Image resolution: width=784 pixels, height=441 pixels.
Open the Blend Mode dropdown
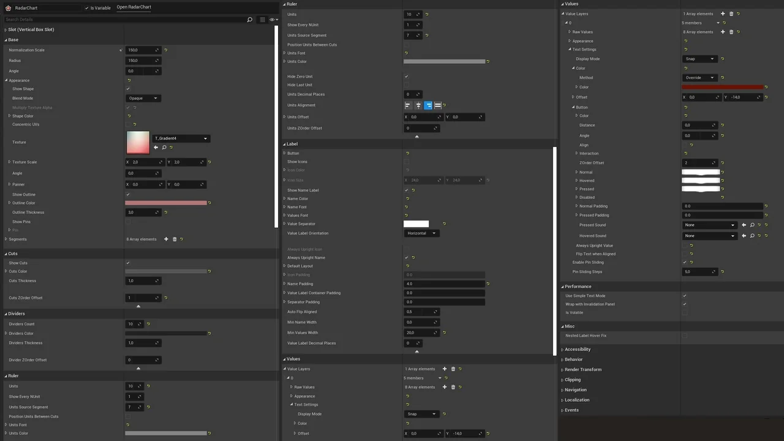point(143,98)
